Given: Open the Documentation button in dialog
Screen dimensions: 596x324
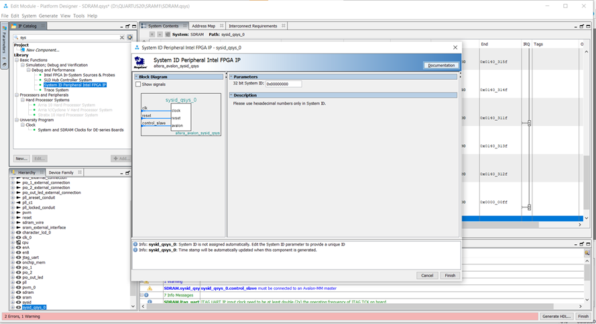Looking at the screenshot, I should [441, 65].
